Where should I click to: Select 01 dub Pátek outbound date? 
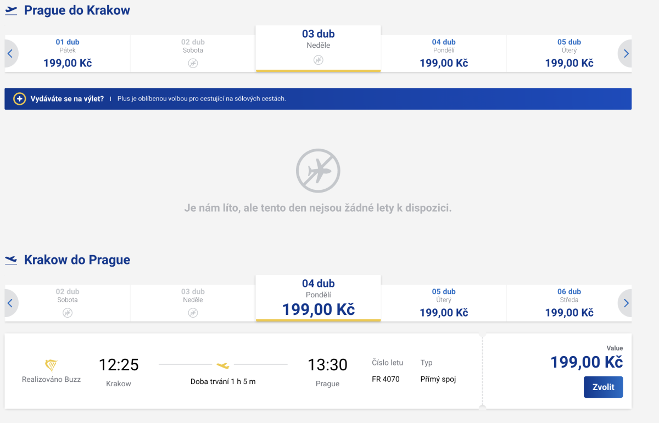[x=68, y=54]
